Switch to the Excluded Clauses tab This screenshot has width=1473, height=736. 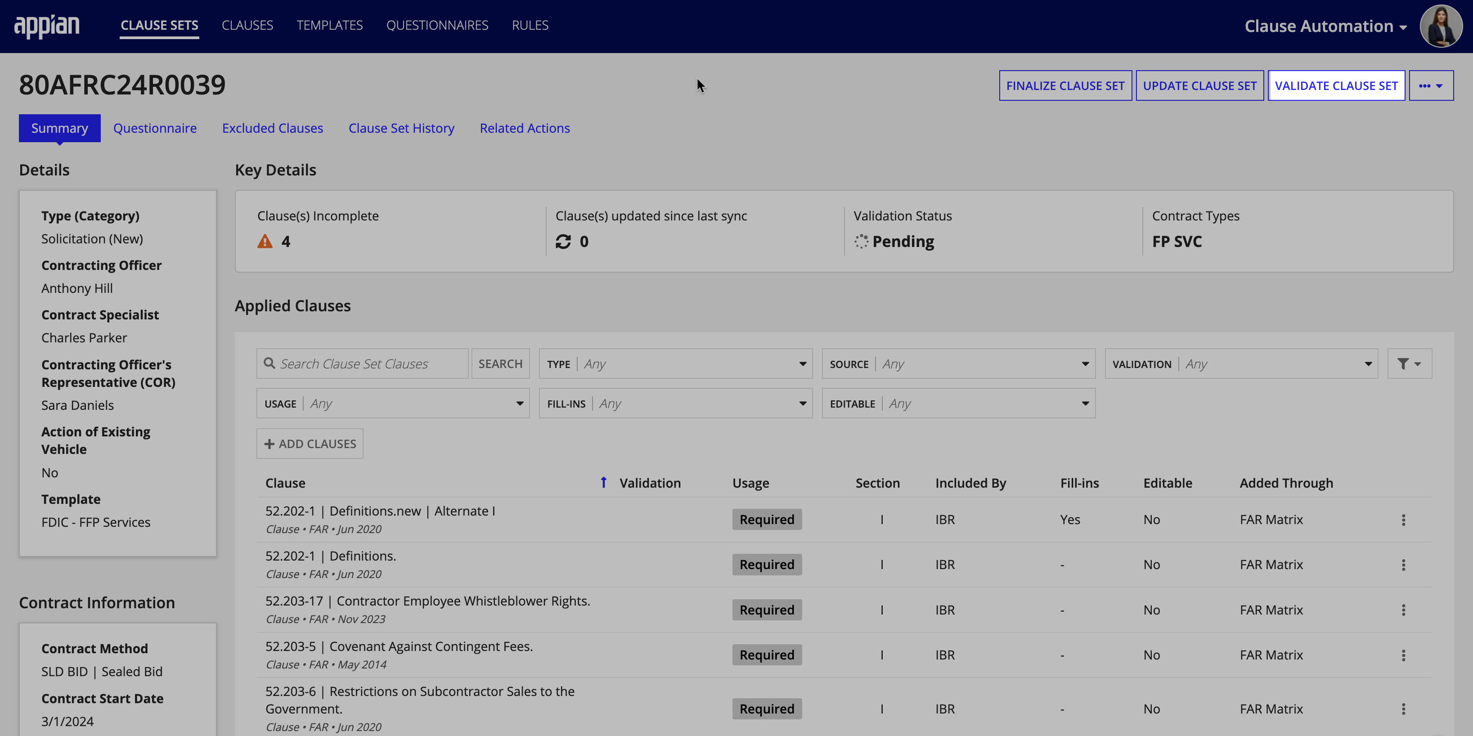pyautogui.click(x=273, y=128)
